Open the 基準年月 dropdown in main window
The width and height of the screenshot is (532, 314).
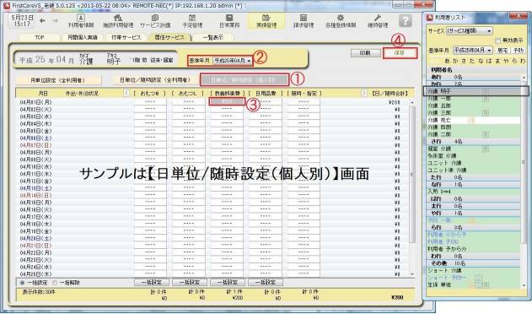tap(233, 61)
